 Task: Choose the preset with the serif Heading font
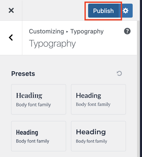tap(39, 99)
